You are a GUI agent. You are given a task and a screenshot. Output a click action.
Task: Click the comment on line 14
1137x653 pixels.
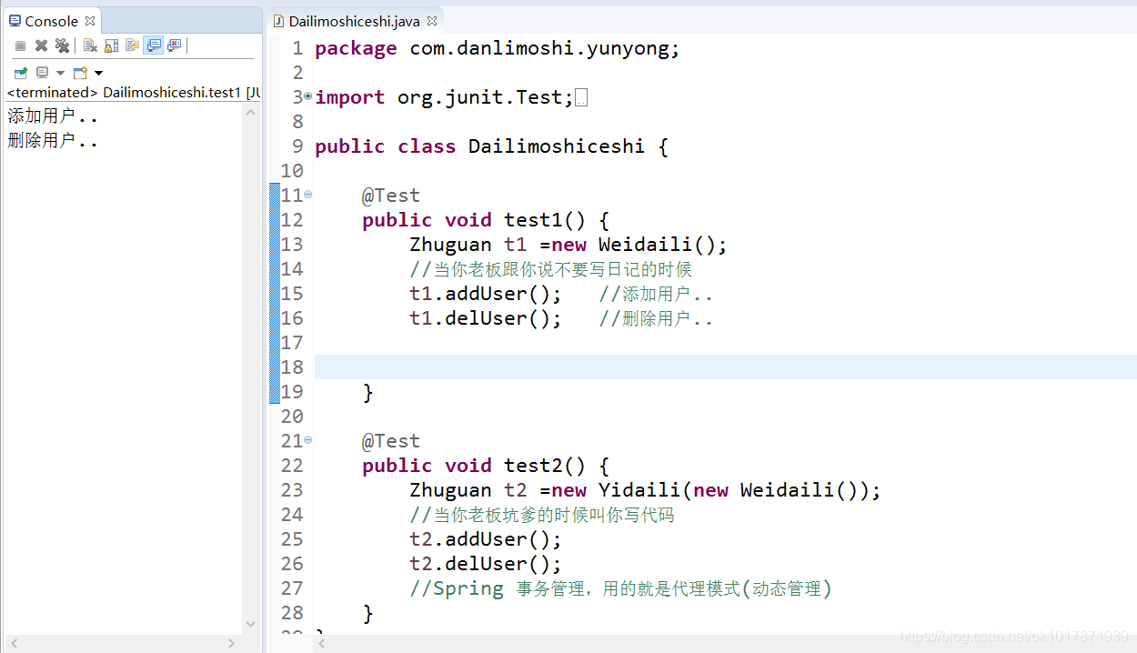click(550, 269)
